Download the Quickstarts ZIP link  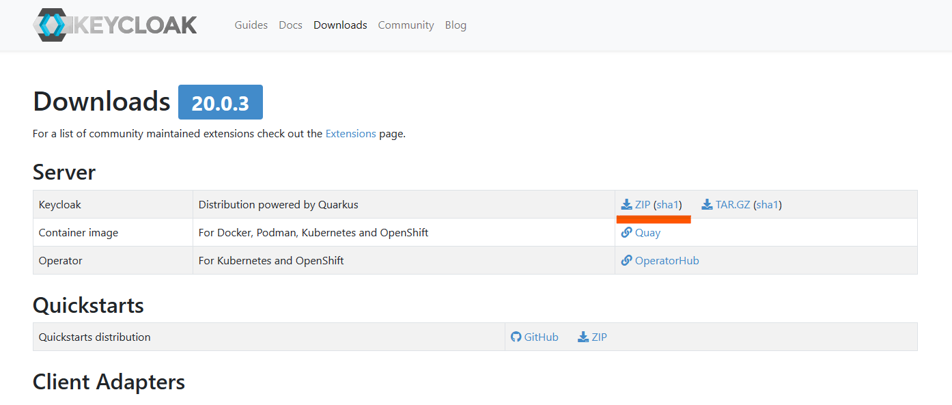(x=599, y=337)
